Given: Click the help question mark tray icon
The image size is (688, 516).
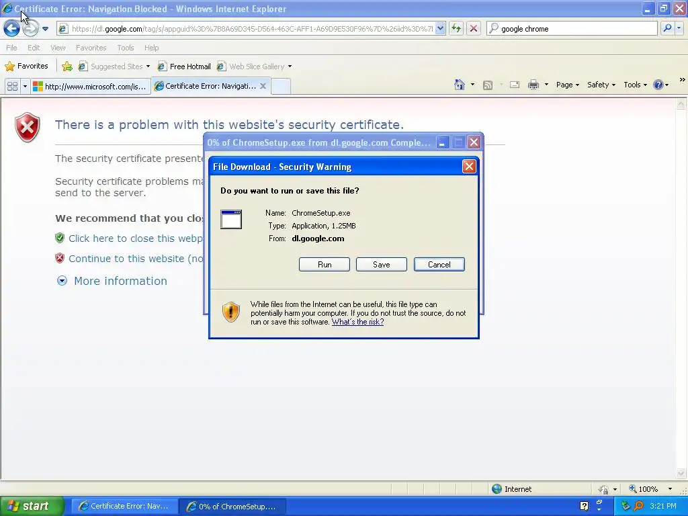Looking at the screenshot, I should click(x=584, y=506).
